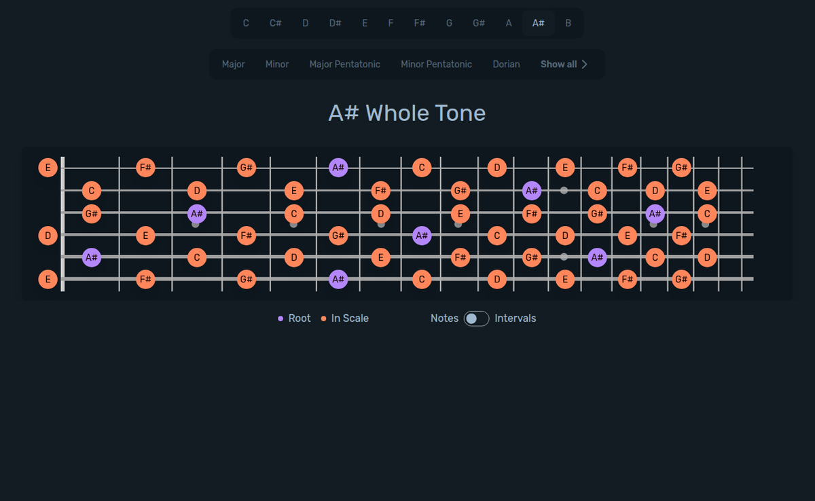Screen dimensions: 815x501
Task: Select the Minor scale option
Action: click(277, 64)
